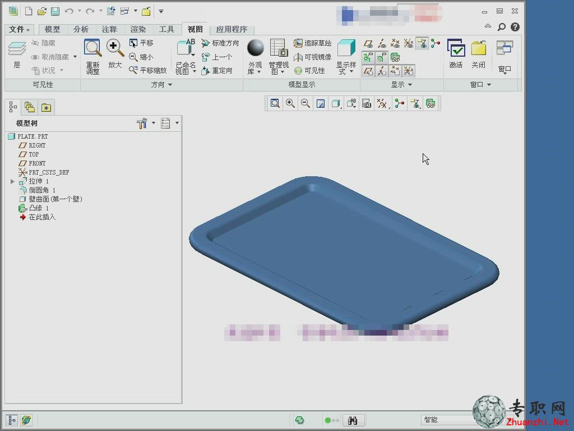Close window using quick access toolbar icon
Image resolution: width=574 pixels, height=431 pixels.
(146, 11)
